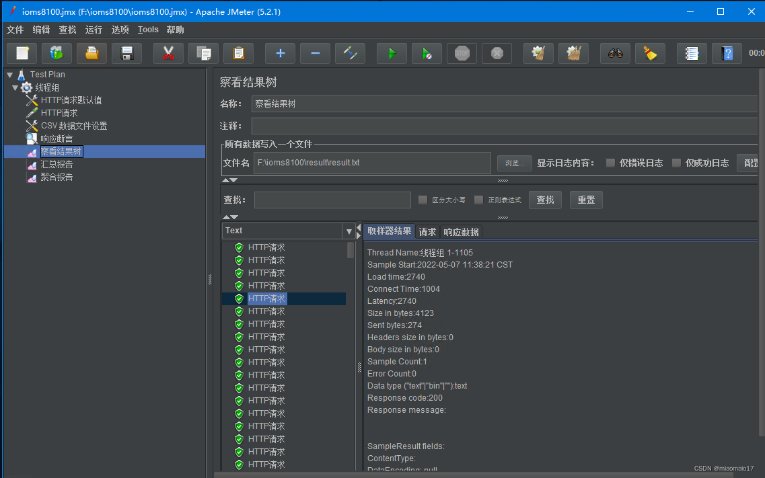This screenshot has width=765, height=478.
Task: Click the 重置 reset button
Action: click(586, 200)
